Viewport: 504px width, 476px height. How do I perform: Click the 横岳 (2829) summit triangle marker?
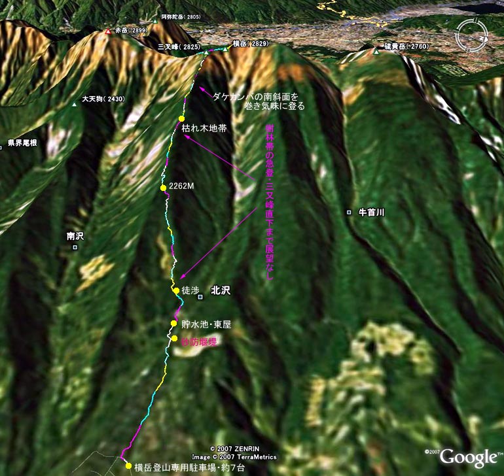(x=225, y=49)
